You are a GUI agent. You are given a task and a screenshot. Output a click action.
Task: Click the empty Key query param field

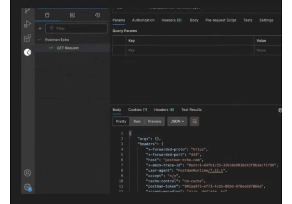coord(190,50)
